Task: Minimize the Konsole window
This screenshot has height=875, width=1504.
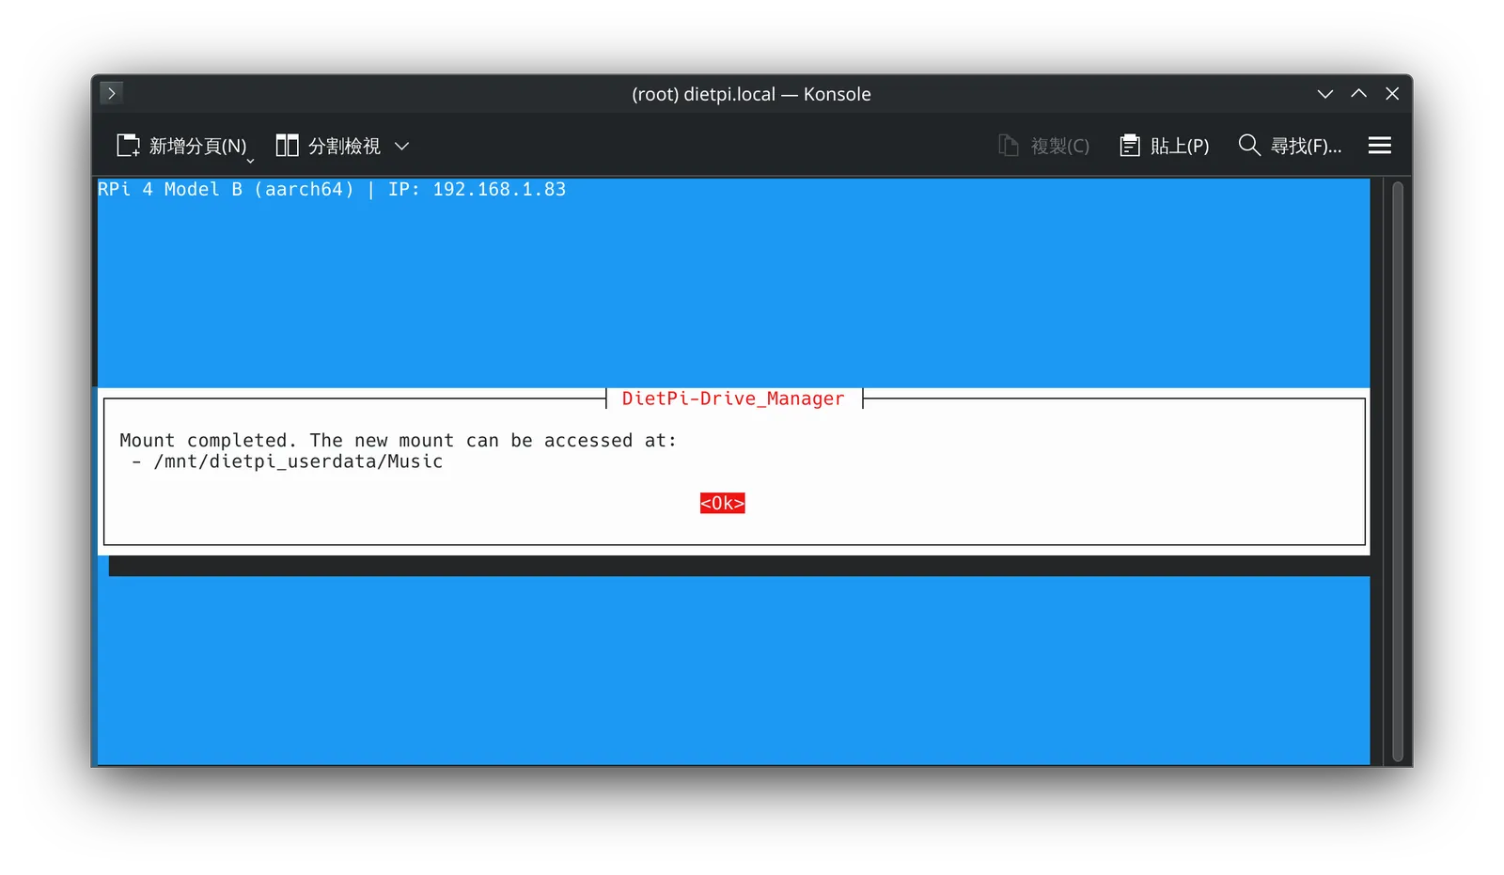Action: (1324, 94)
